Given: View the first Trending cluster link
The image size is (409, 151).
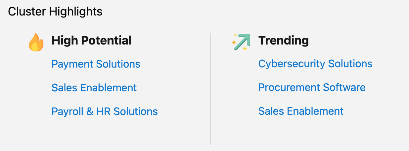Looking at the screenshot, I should point(315,64).
